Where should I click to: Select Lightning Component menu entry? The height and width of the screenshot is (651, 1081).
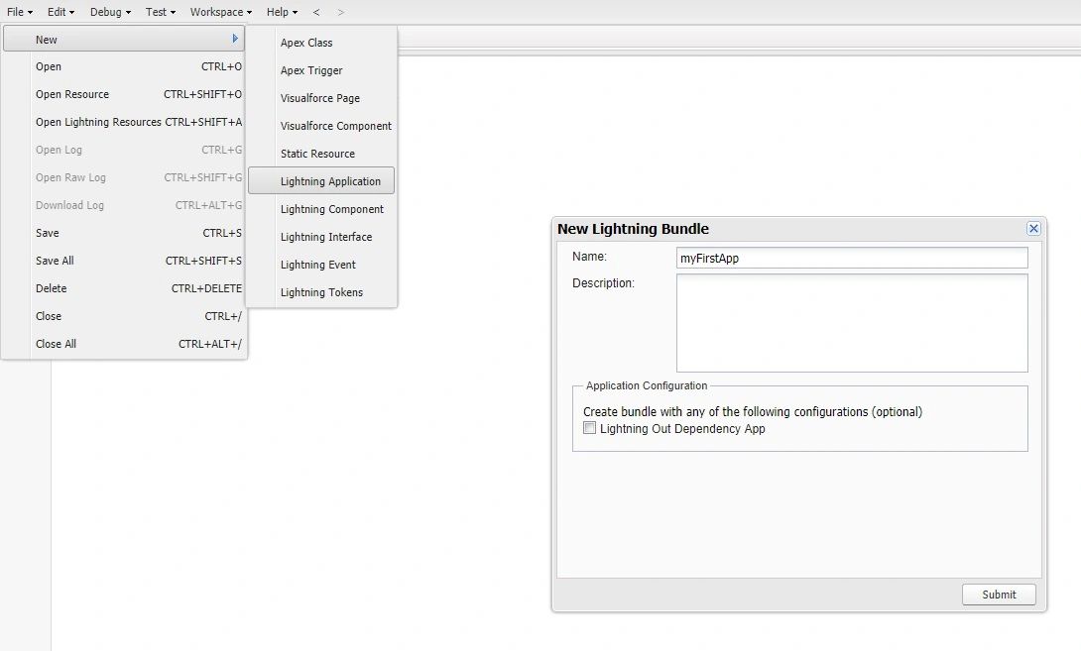point(331,209)
